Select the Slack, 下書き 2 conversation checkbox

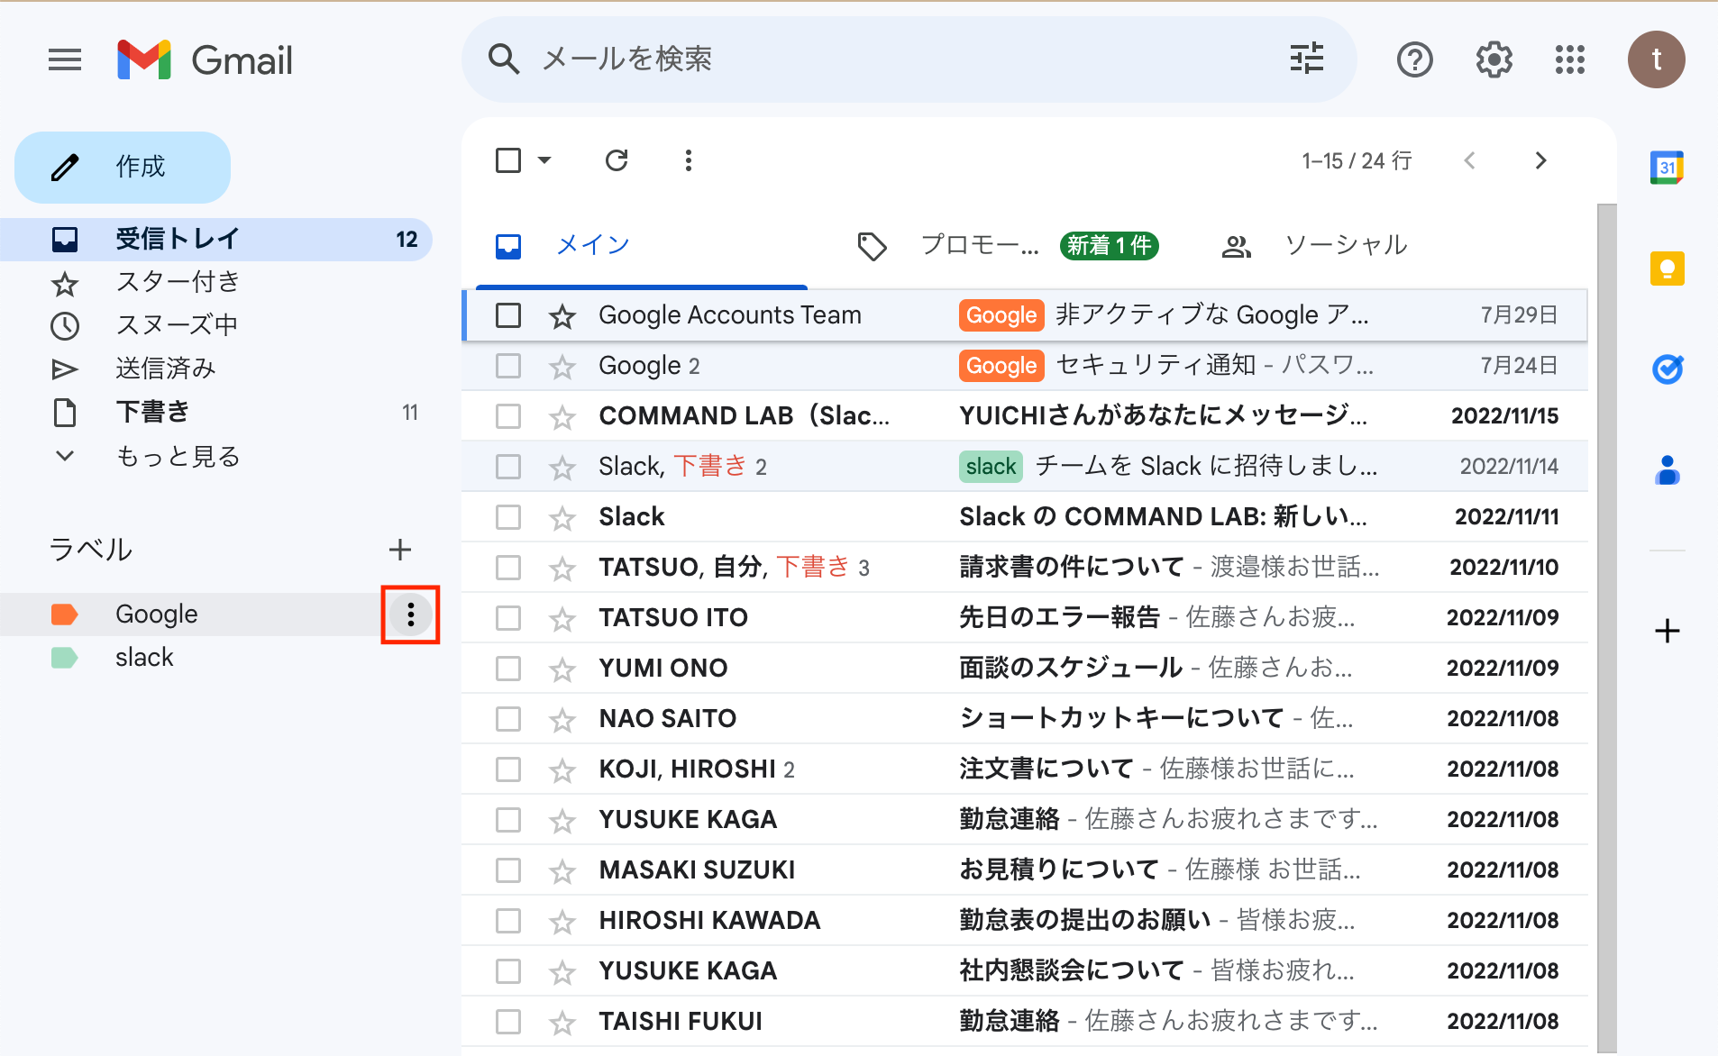pyautogui.click(x=508, y=467)
